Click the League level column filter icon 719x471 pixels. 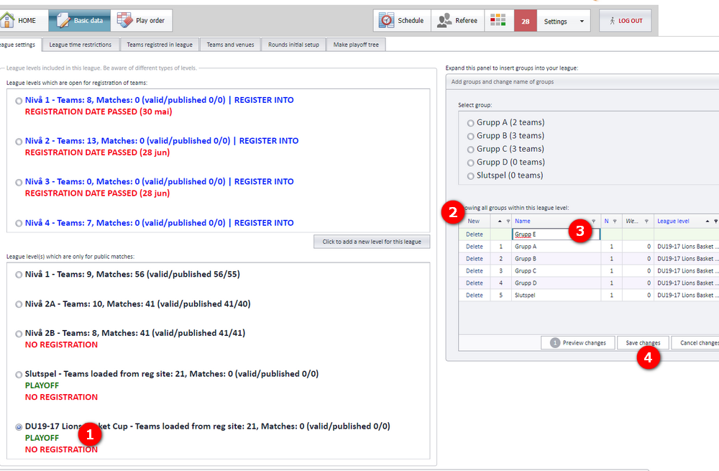click(x=715, y=221)
